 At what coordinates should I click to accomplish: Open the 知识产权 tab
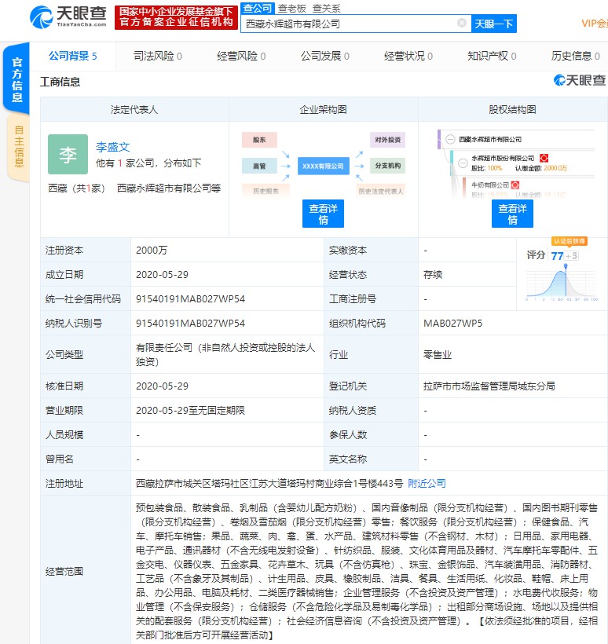coord(492,56)
